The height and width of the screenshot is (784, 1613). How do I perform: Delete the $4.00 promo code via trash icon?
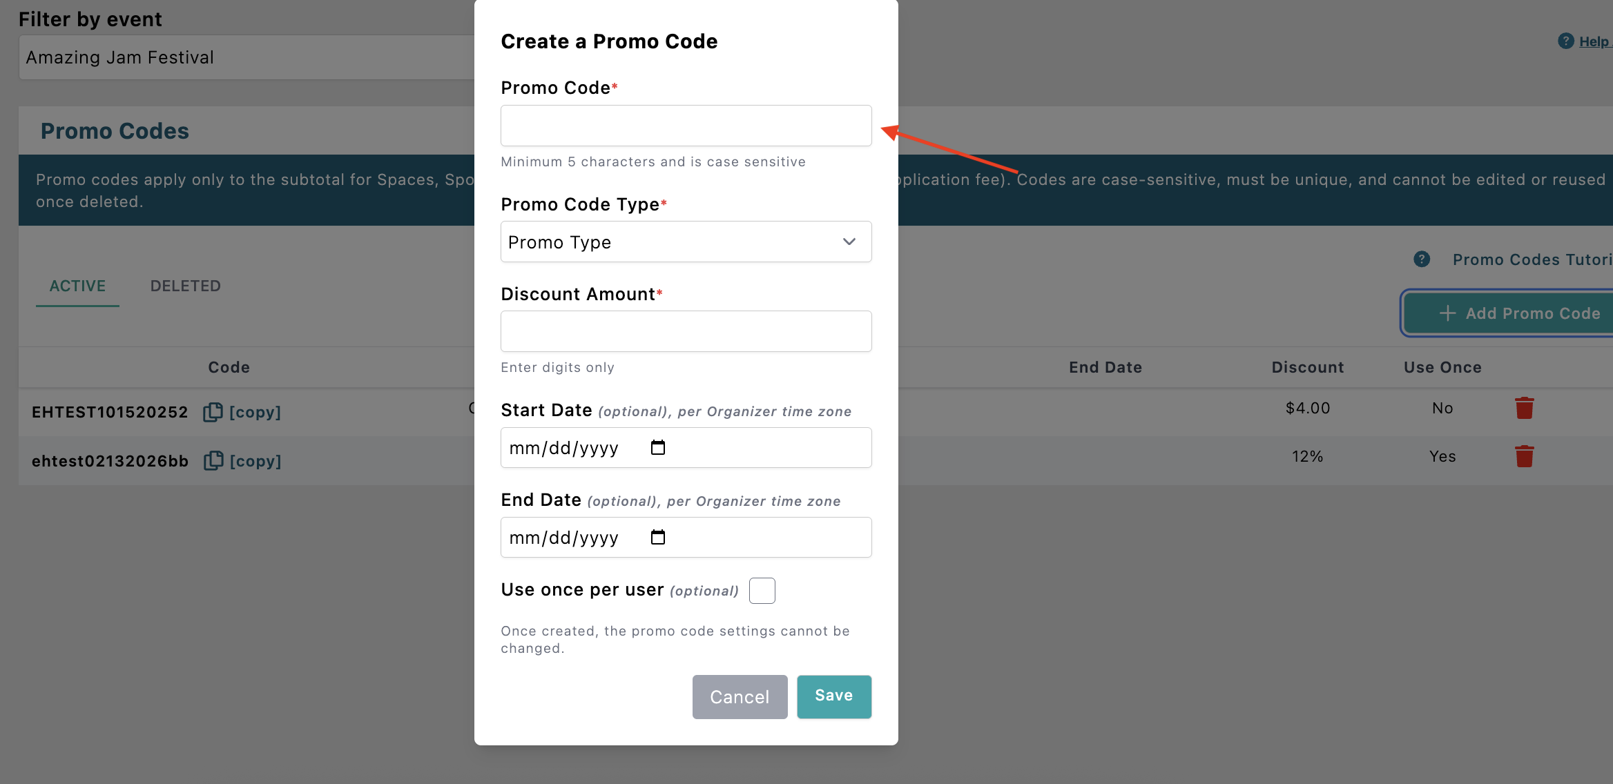(1524, 408)
